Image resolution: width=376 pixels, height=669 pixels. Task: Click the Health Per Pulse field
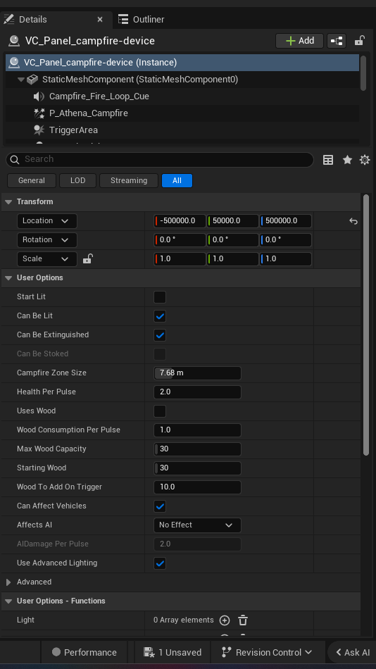click(197, 392)
